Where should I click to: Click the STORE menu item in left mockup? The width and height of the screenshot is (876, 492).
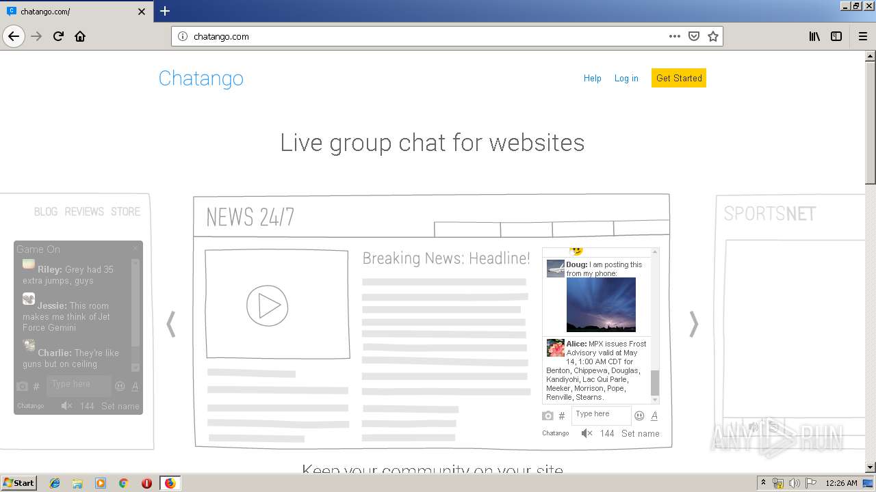click(x=125, y=212)
